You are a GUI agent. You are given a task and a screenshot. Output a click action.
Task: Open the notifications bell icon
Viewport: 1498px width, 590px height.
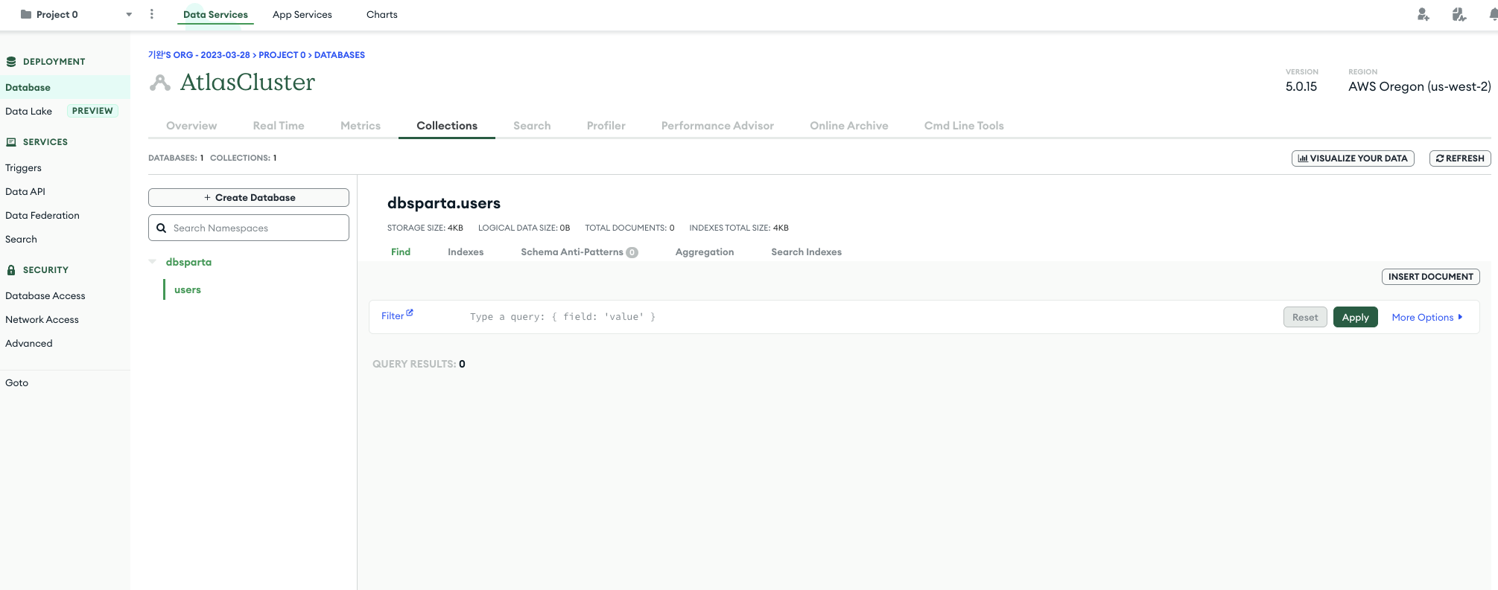point(1493,14)
